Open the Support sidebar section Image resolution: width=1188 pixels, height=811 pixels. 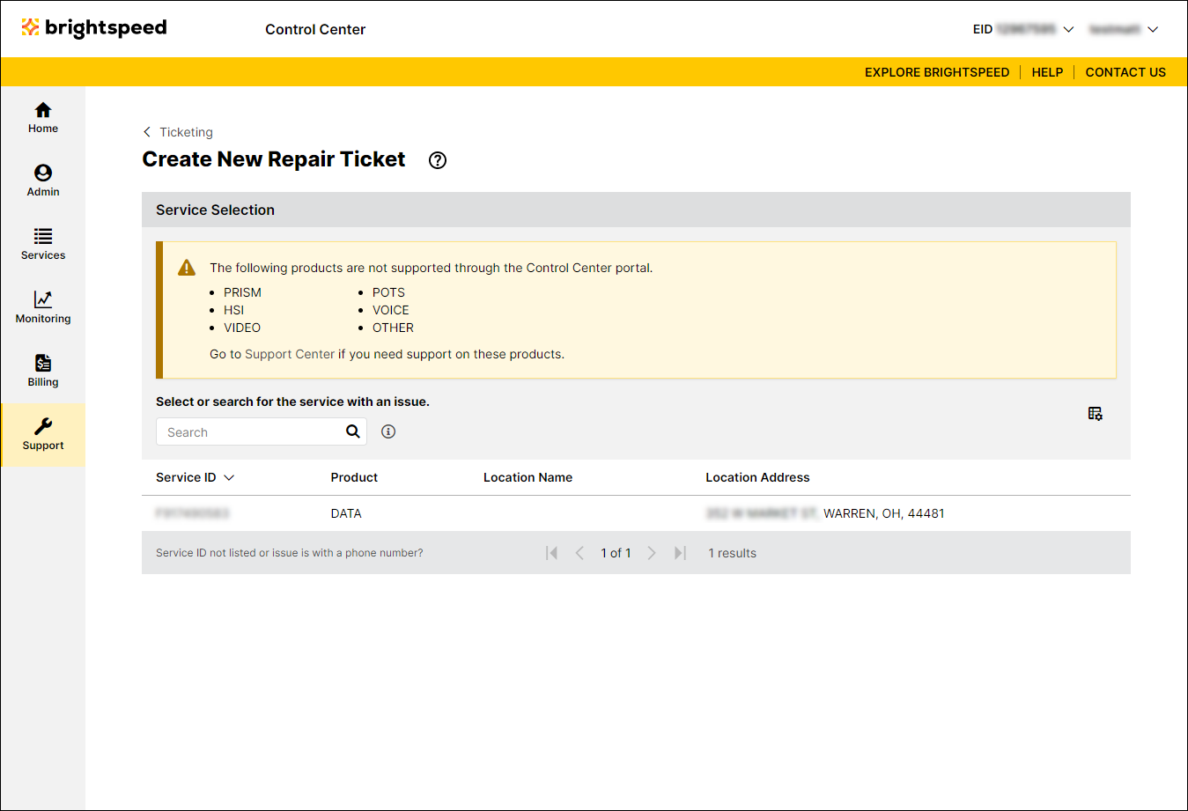point(43,435)
